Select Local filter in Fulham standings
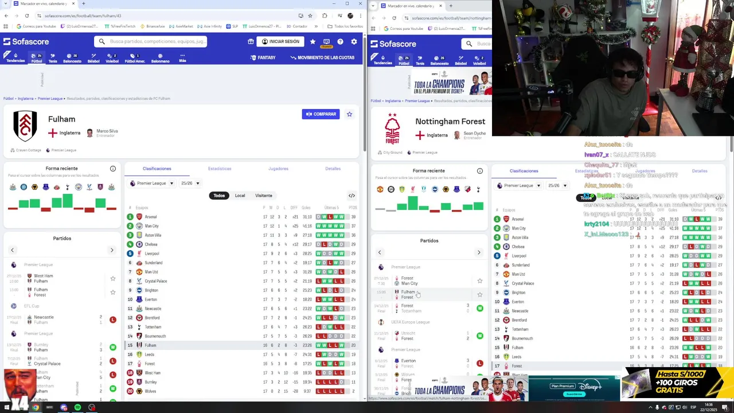 240,196
